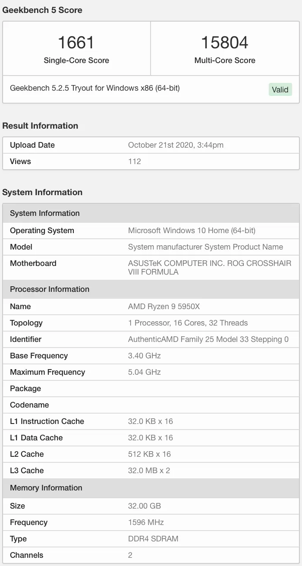Image resolution: width=302 pixels, height=566 pixels.
Task: Click the Upload Date value October 21st 2020
Action: point(176,145)
